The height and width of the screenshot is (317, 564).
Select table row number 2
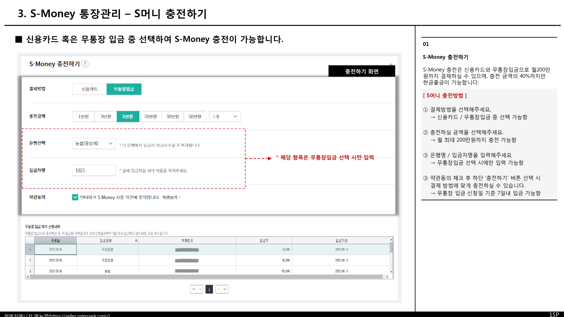(x=30, y=260)
